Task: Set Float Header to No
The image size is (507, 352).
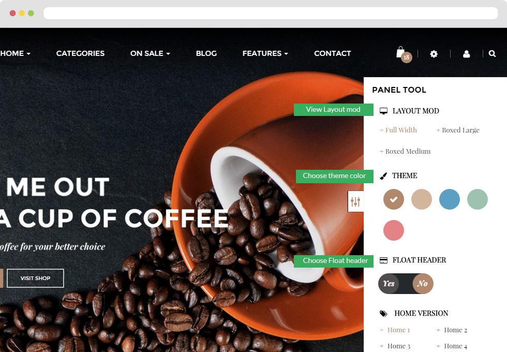Action: [x=423, y=284]
